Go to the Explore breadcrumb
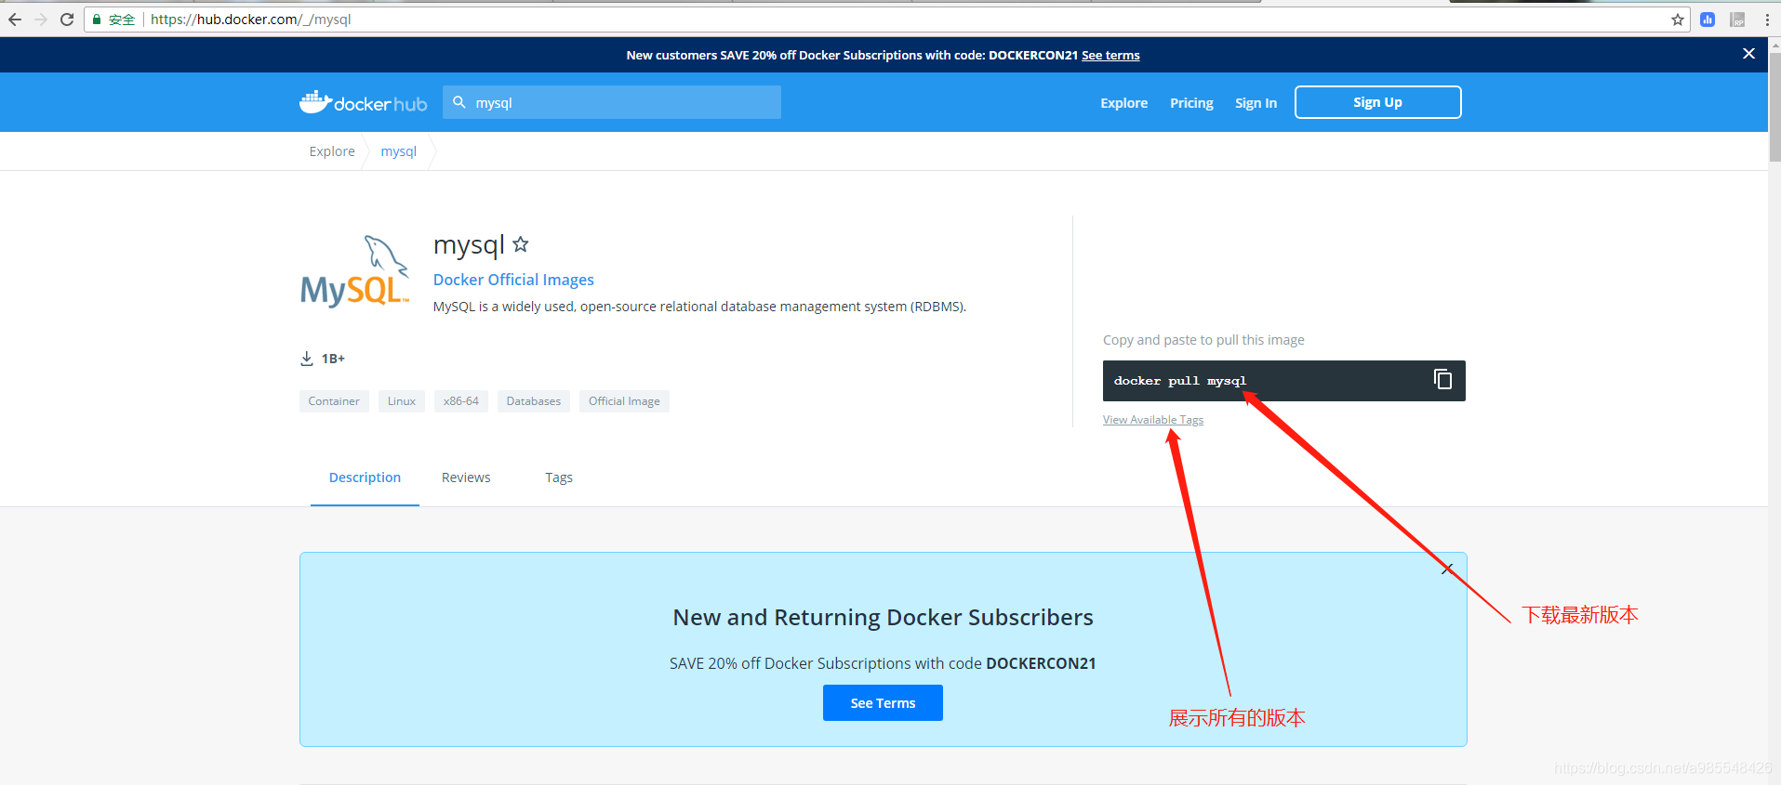Viewport: 1781px width, 785px height. (x=332, y=151)
